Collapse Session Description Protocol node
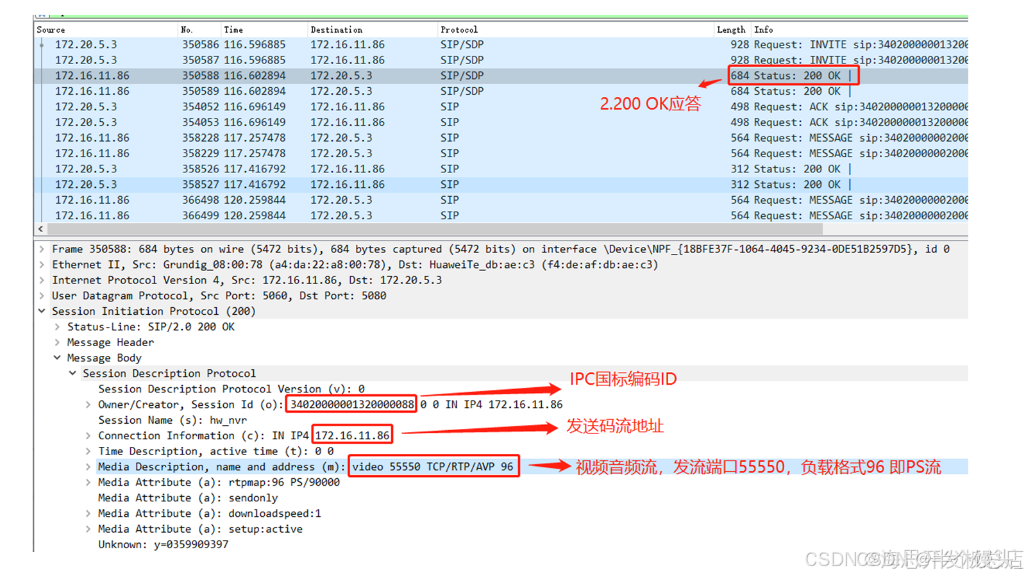This screenshot has height=577, width=1026. [72, 373]
